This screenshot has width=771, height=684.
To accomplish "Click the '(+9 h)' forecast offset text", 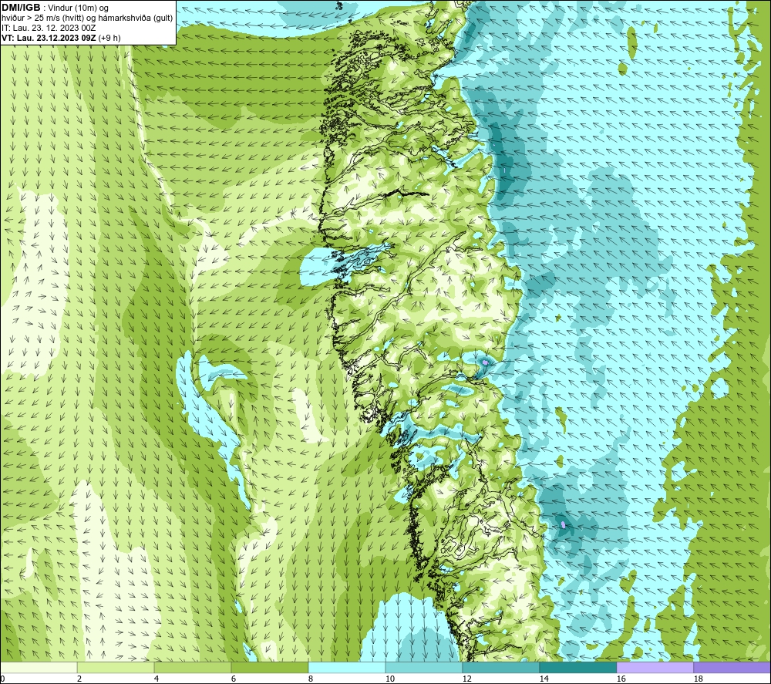I will (109, 38).
